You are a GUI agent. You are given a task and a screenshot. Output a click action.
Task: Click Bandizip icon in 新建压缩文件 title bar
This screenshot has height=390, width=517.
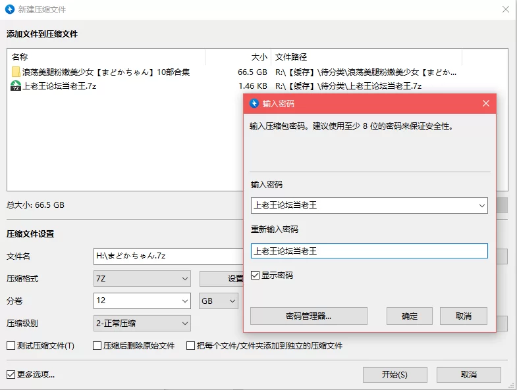coord(10,9)
